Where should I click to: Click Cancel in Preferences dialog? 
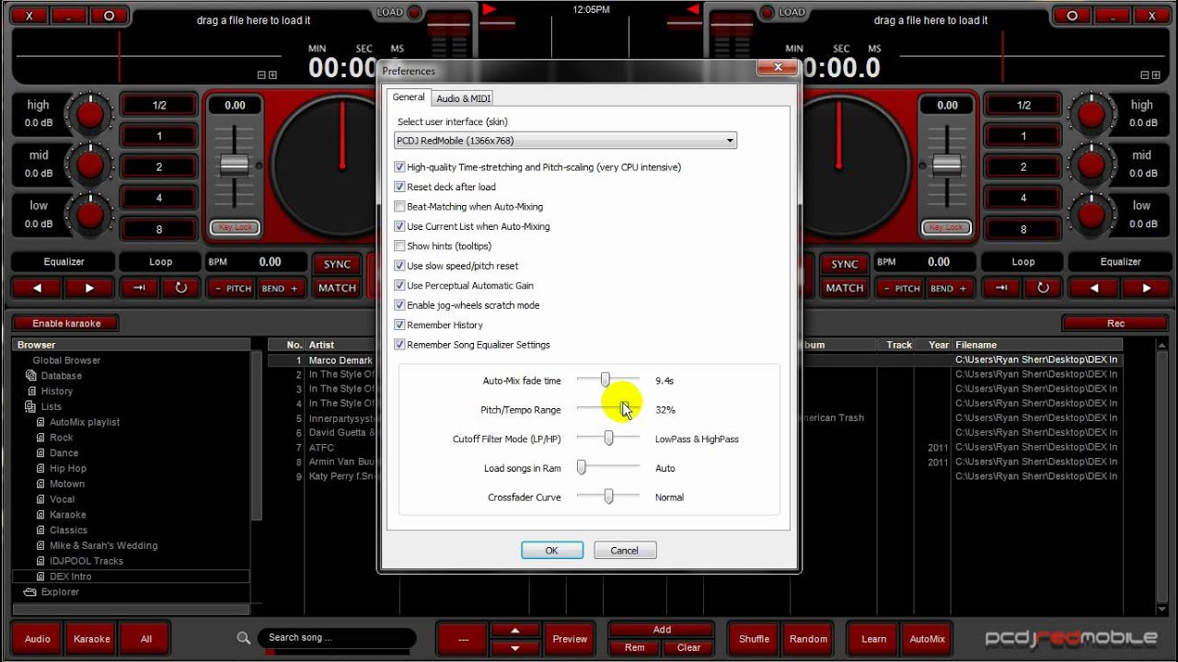(x=624, y=551)
